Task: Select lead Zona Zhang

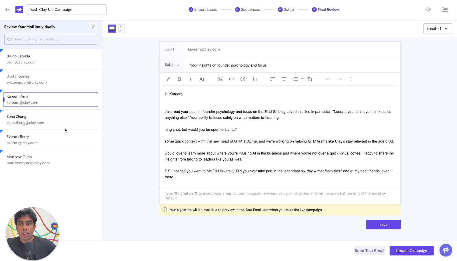Action: [x=51, y=120]
